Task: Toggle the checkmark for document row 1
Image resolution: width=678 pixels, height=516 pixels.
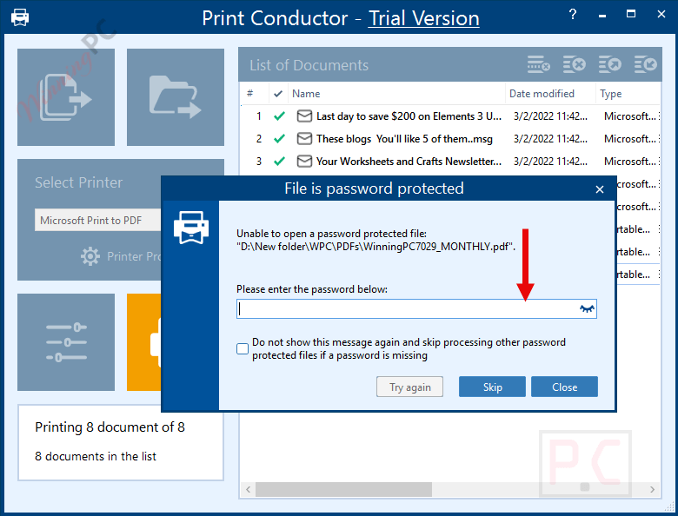Action: pyautogui.click(x=279, y=116)
